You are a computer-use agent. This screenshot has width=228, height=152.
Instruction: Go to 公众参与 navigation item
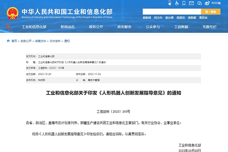(154, 27)
